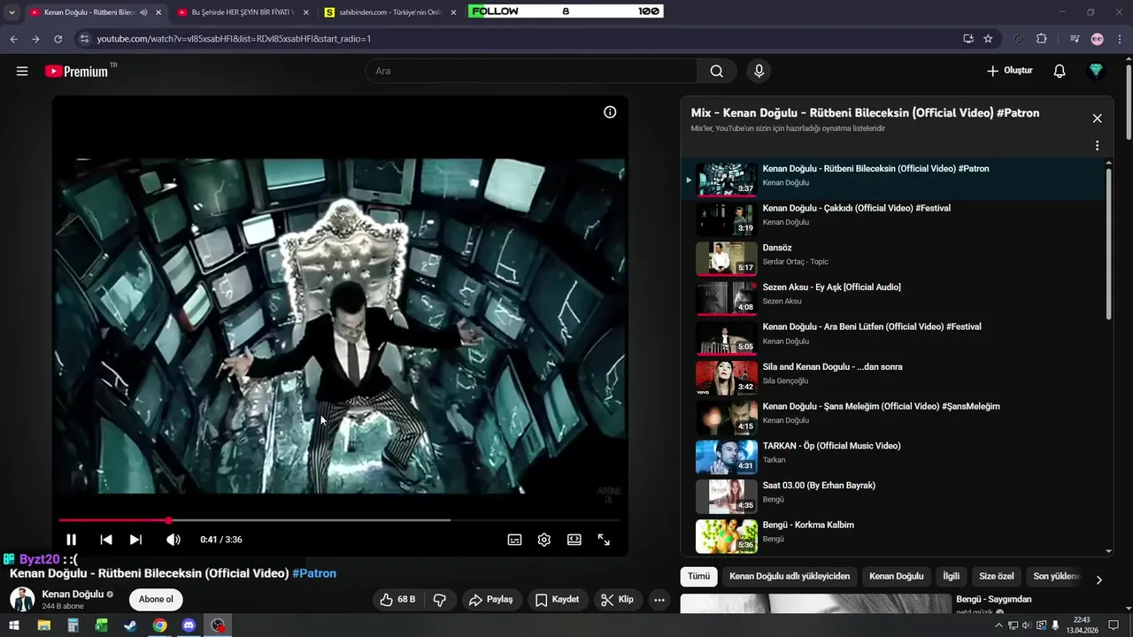Open the #Patron hashtag link

click(x=314, y=573)
